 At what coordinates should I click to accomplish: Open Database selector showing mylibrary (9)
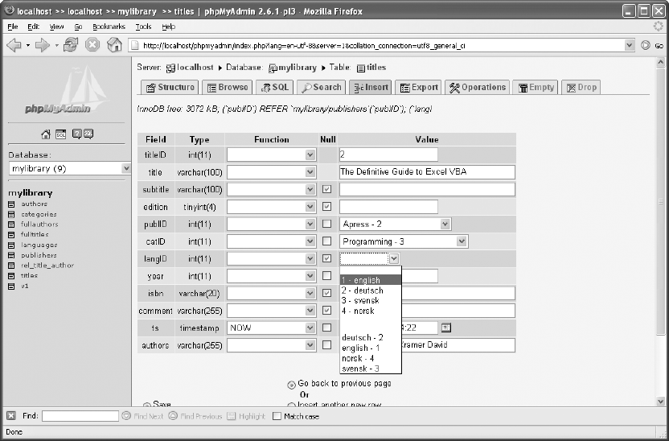click(x=69, y=169)
